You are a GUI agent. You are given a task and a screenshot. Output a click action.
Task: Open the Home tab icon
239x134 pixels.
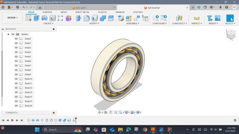[40, 8]
